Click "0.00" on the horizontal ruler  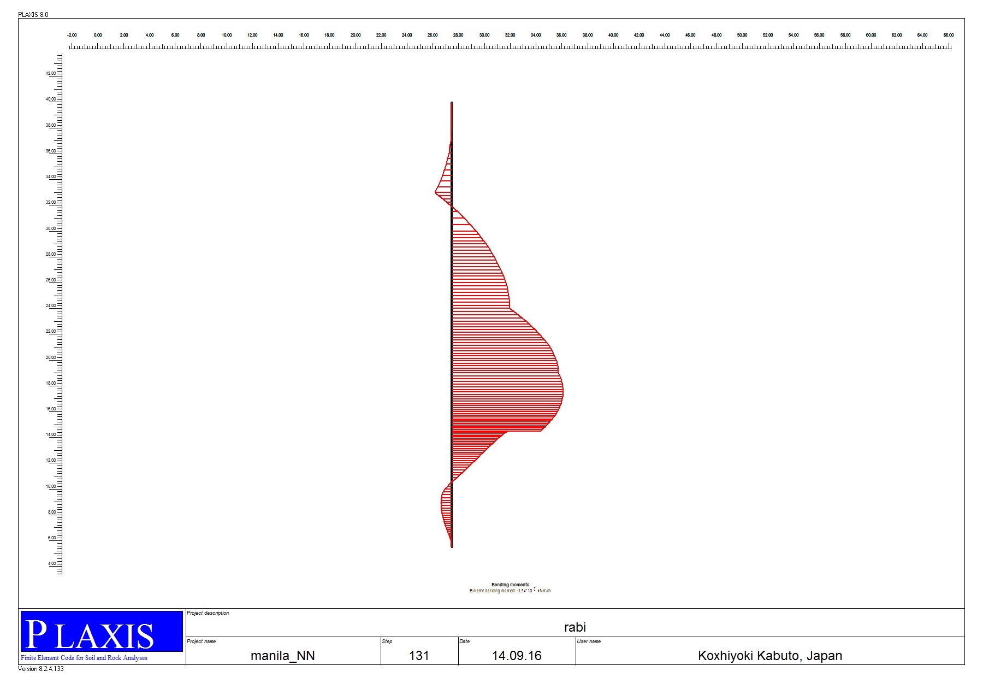click(98, 35)
